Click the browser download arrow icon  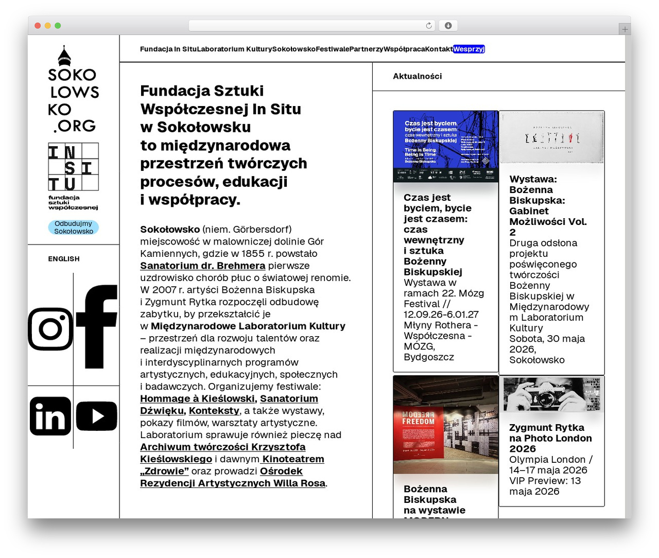[448, 26]
